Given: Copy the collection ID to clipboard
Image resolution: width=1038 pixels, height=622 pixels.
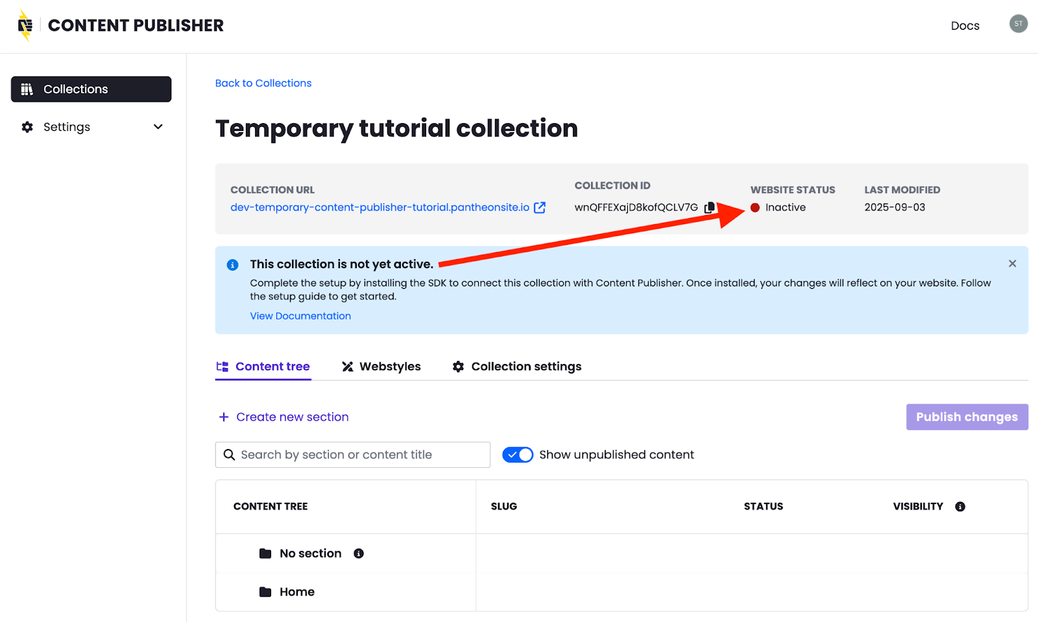Looking at the screenshot, I should coord(710,207).
